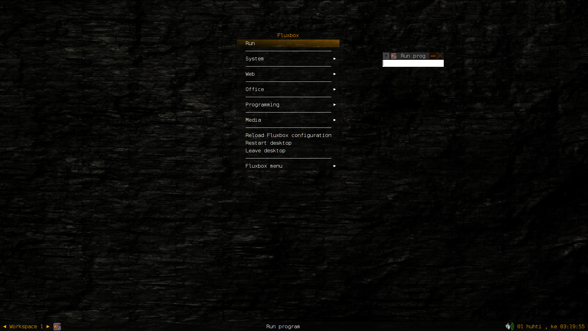
Task: Expand arrow next to System
Action: pyautogui.click(x=334, y=59)
